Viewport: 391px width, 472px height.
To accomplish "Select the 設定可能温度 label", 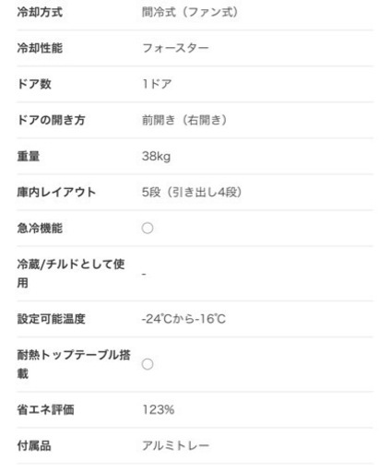I will click(x=51, y=319).
